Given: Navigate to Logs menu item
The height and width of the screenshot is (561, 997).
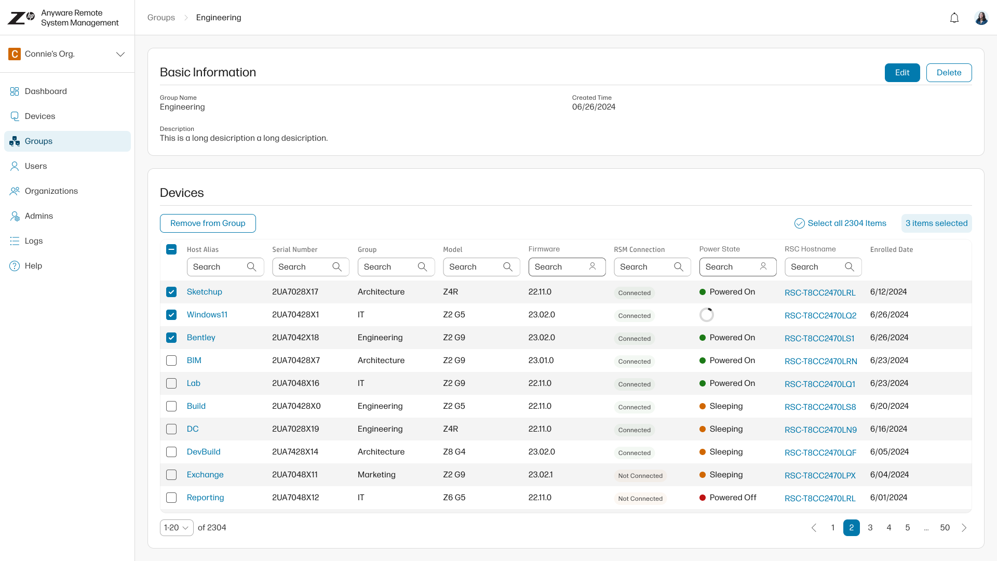Looking at the screenshot, I should click(33, 241).
